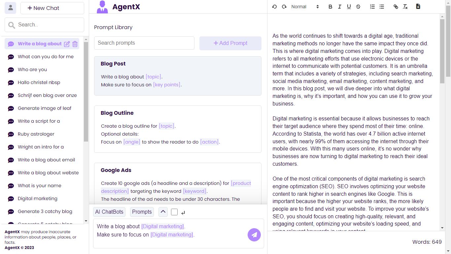Apply strikethrough formatting
Screen dimensions: 451x254
(x=358, y=6)
